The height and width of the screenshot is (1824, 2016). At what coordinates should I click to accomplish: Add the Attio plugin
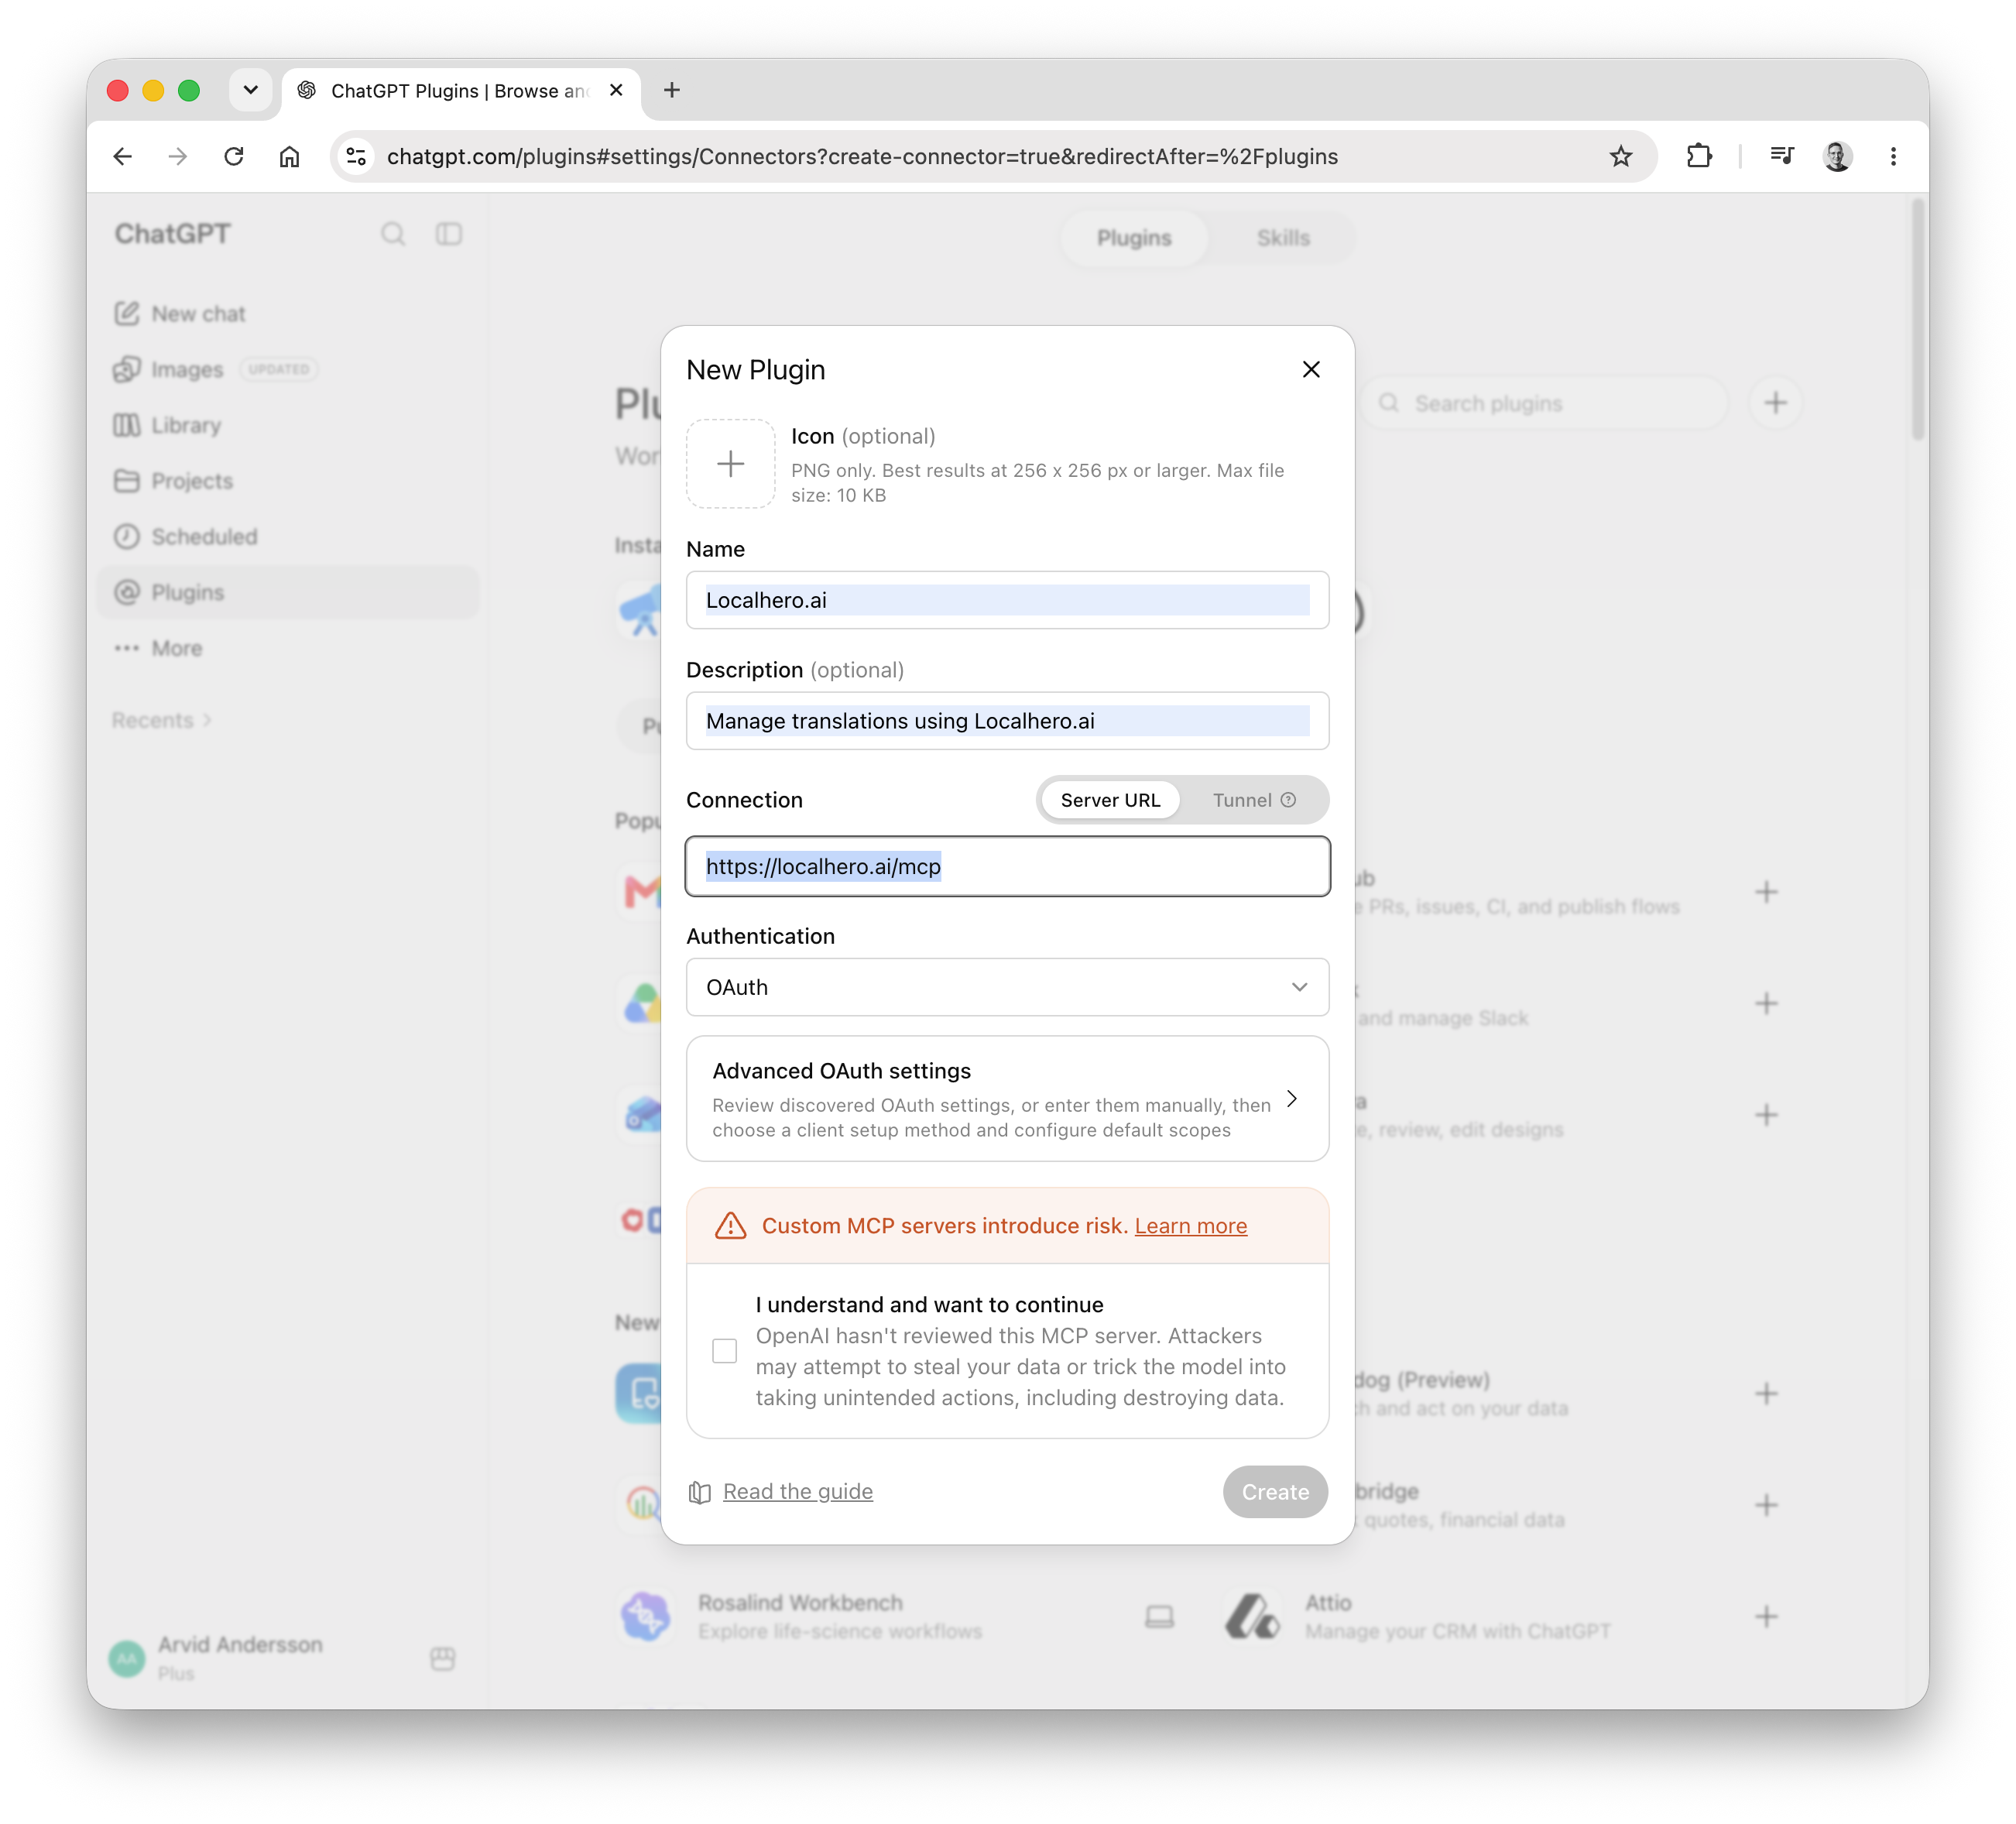pyautogui.click(x=1766, y=1617)
